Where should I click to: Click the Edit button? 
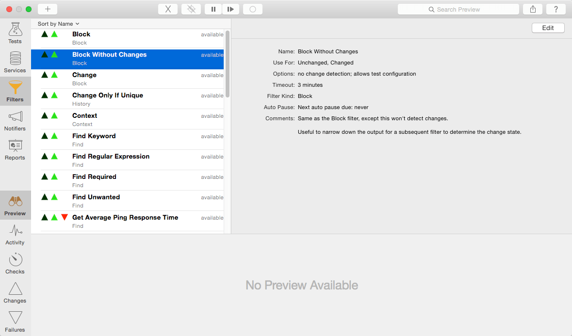548,28
